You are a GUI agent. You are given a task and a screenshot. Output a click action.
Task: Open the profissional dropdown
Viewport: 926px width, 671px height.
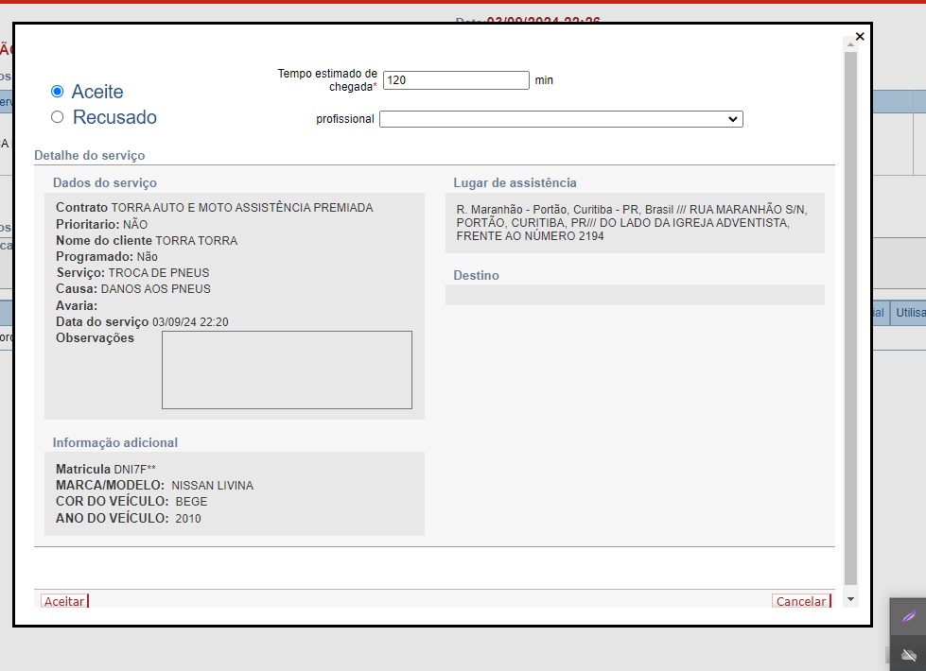(561, 119)
